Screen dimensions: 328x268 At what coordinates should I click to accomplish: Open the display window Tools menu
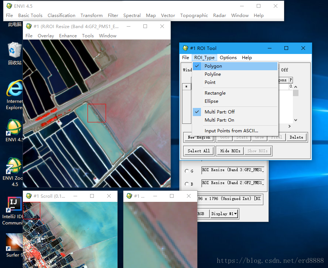[88, 36]
